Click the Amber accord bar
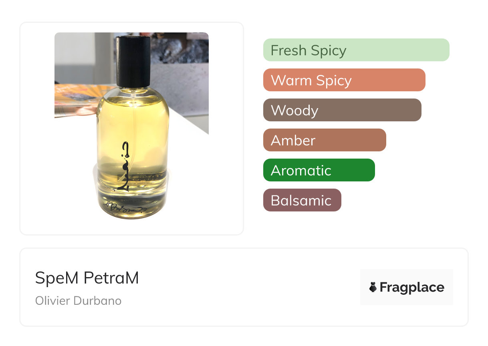 (325, 140)
